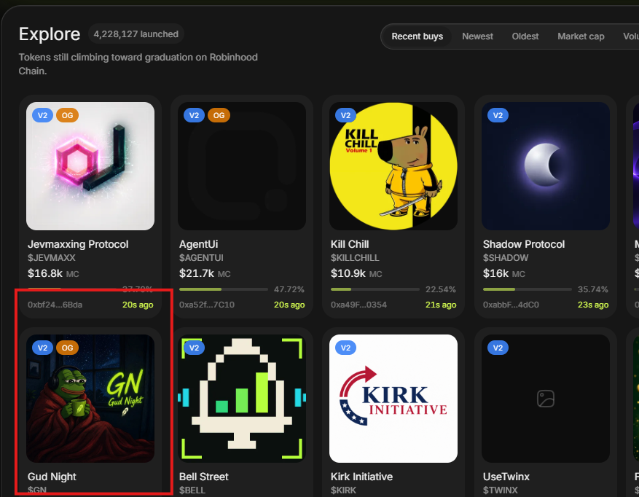The image size is (639, 497).
Task: Open the Jevmaxxing Protocol token title
Action: click(78, 244)
